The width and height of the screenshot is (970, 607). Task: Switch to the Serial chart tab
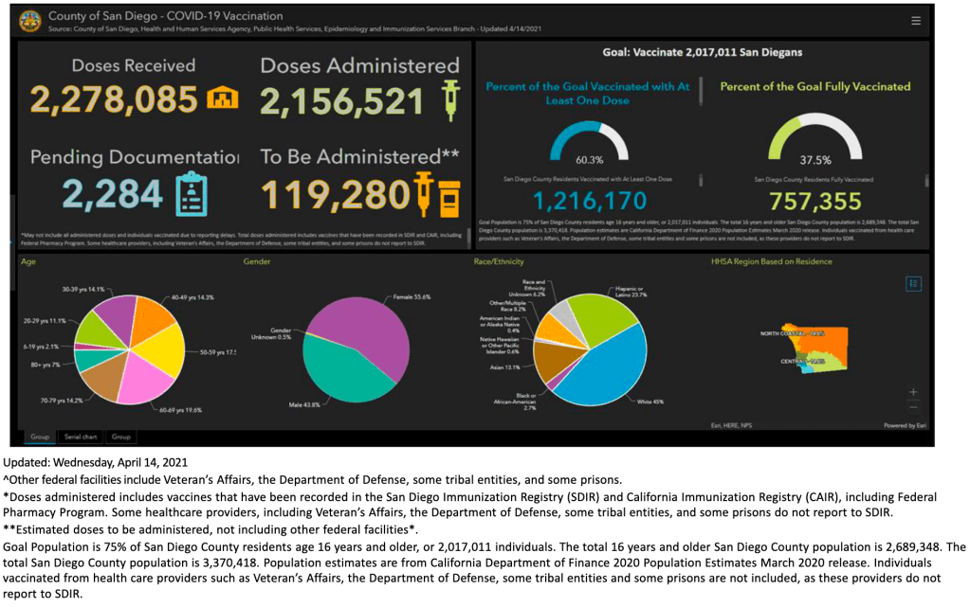[81, 437]
